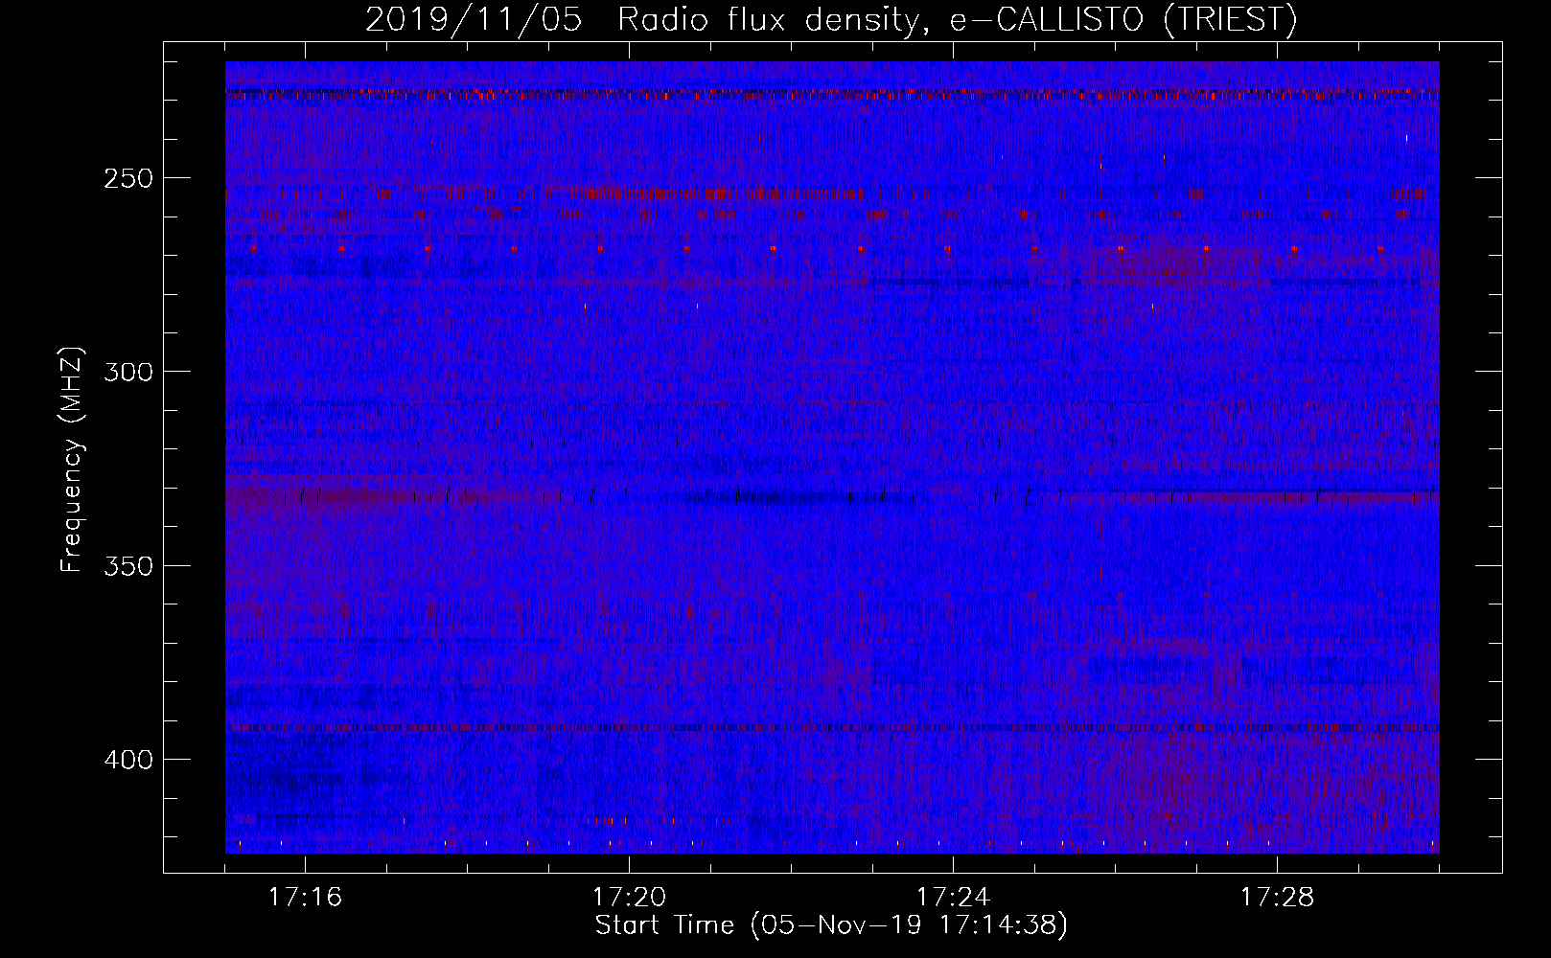Click the 300 frequency tick label
Viewport: 1551px width, 958px height.
128,372
